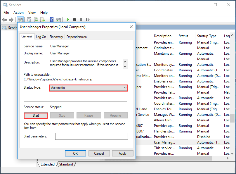Image resolution: width=236 pixels, height=174 pixels.
Task: Click the Apply button
Action: click(122, 153)
